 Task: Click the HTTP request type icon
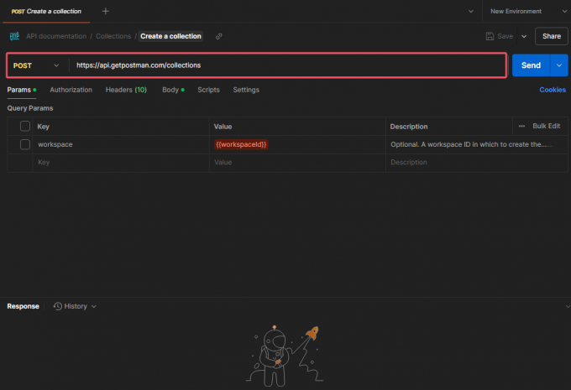(14, 36)
